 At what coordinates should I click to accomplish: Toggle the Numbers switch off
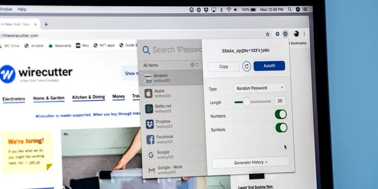(x=280, y=114)
